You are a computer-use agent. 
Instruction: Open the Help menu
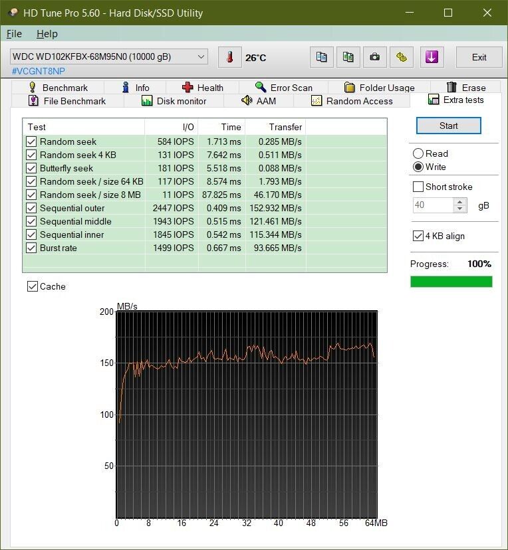pos(47,34)
